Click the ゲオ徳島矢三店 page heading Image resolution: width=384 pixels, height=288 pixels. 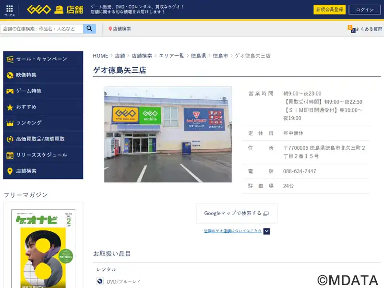click(120, 70)
